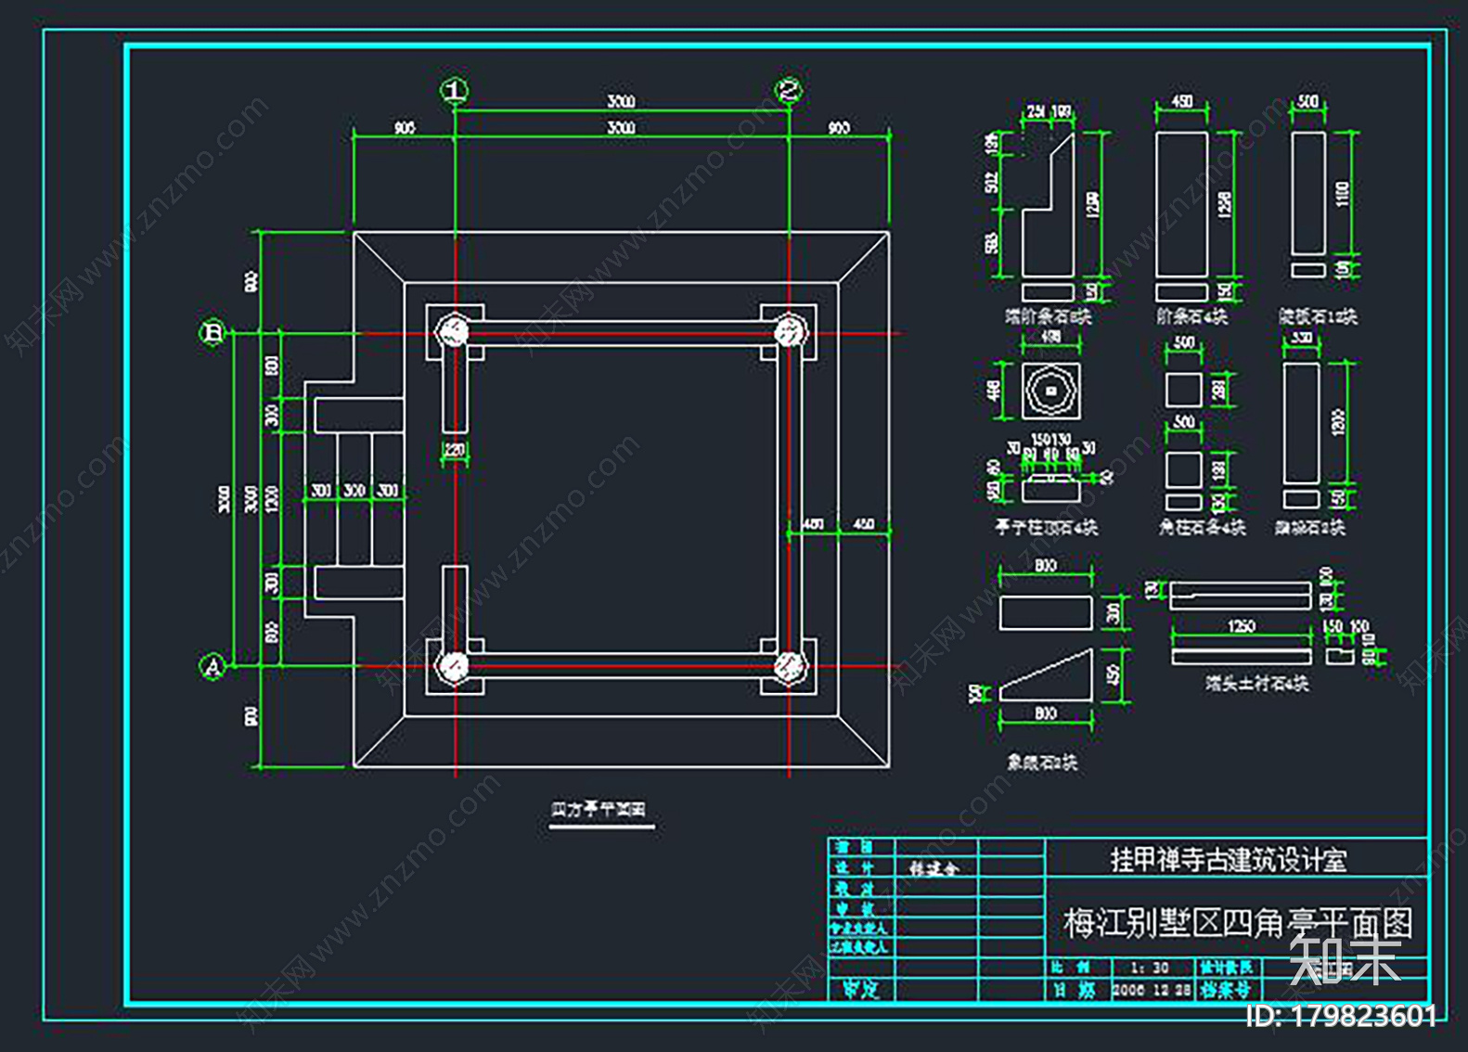Click the 350 width dimension text
The image size is (1468, 1052).
(x=1302, y=338)
